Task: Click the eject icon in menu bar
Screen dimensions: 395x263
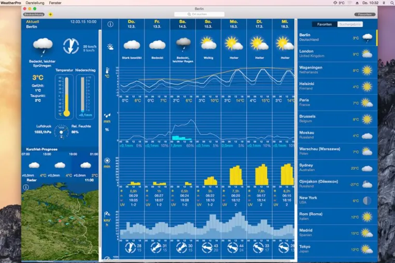Action: (x=357, y=3)
